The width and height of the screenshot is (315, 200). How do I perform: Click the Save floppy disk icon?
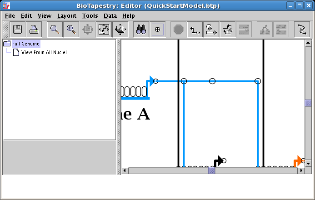[x=17, y=30]
